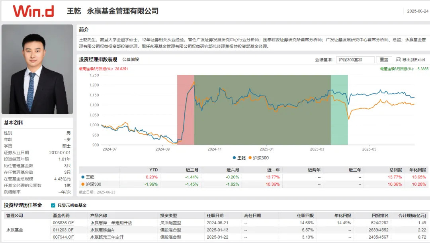Click the YTD column header
The width and height of the screenshot is (430, 243).
pos(154,170)
